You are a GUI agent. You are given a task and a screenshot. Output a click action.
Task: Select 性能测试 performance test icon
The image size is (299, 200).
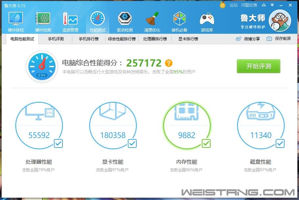pos(98,22)
